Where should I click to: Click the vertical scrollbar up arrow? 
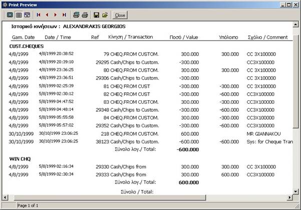[295, 25]
